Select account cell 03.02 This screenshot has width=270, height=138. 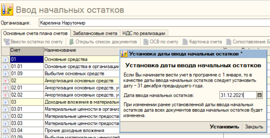(x=27, y=116)
